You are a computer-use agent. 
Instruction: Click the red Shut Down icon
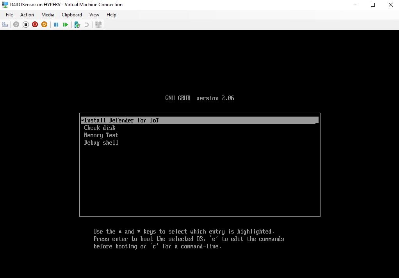[x=35, y=25]
